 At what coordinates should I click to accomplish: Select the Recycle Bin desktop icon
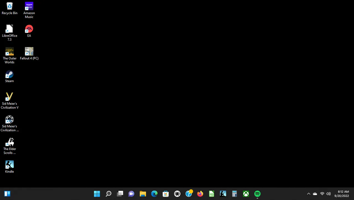[9, 9]
